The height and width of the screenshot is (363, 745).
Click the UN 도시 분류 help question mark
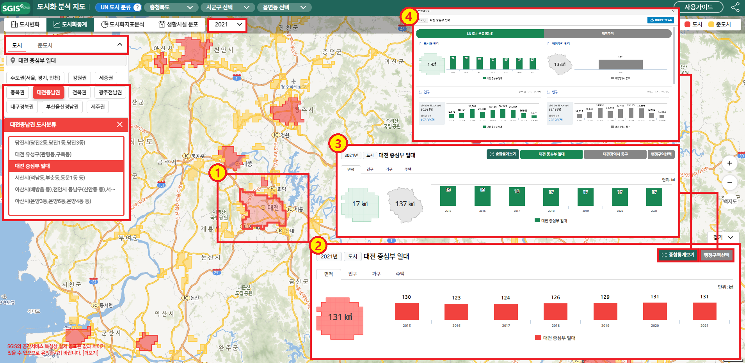[137, 7]
